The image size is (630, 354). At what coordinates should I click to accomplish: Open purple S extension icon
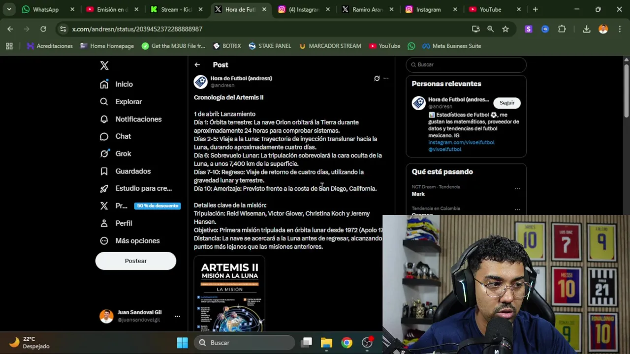click(529, 29)
